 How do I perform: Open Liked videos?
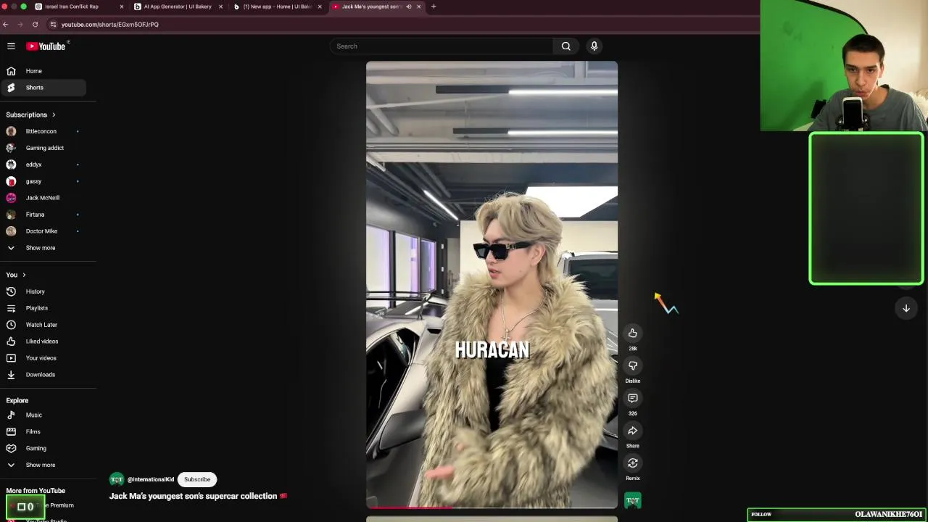(43, 341)
